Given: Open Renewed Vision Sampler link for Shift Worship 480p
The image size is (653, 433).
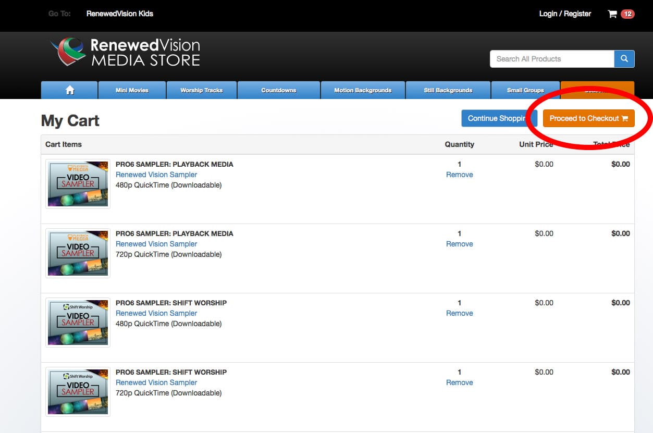Looking at the screenshot, I should coord(156,313).
